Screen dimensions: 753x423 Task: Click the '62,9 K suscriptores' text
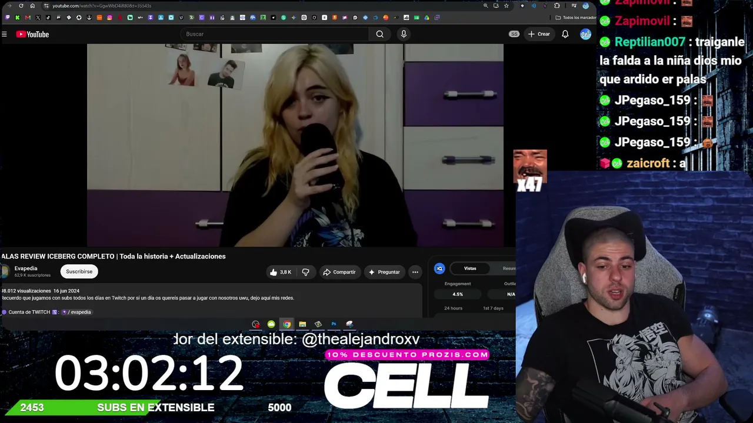32,275
